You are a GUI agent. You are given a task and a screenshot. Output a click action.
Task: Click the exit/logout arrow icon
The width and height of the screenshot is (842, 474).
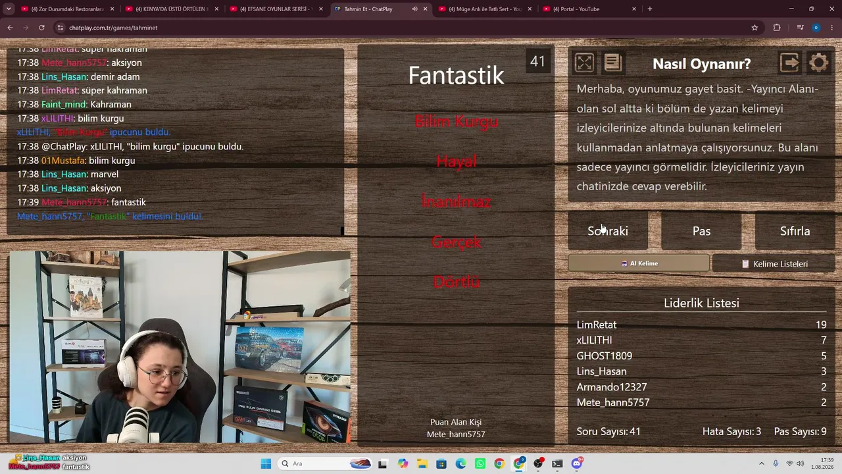789,63
